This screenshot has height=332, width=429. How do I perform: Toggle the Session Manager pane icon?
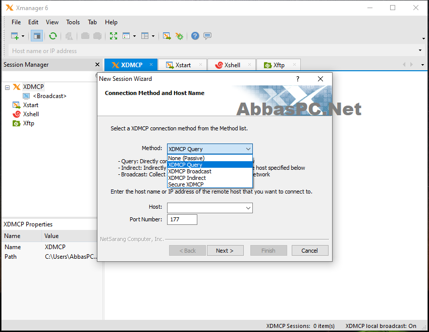(37, 36)
